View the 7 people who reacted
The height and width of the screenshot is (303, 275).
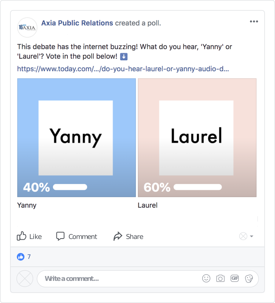29,257
